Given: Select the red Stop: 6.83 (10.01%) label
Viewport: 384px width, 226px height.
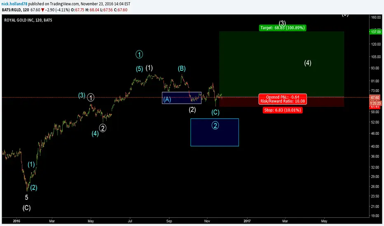Looking at the screenshot, I should 283,110.
